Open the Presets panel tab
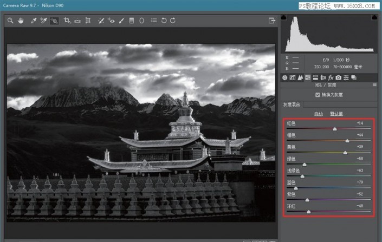382x242 pixels. (x=346, y=77)
